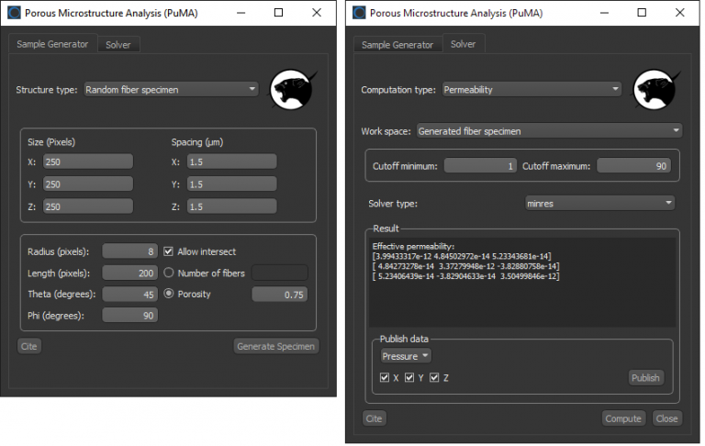This screenshot has width=705, height=446.
Task: Open the Structure type dropdown
Action: click(x=171, y=90)
